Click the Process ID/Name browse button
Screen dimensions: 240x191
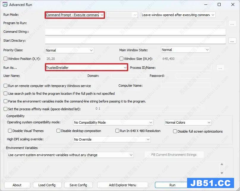(x=220, y=68)
